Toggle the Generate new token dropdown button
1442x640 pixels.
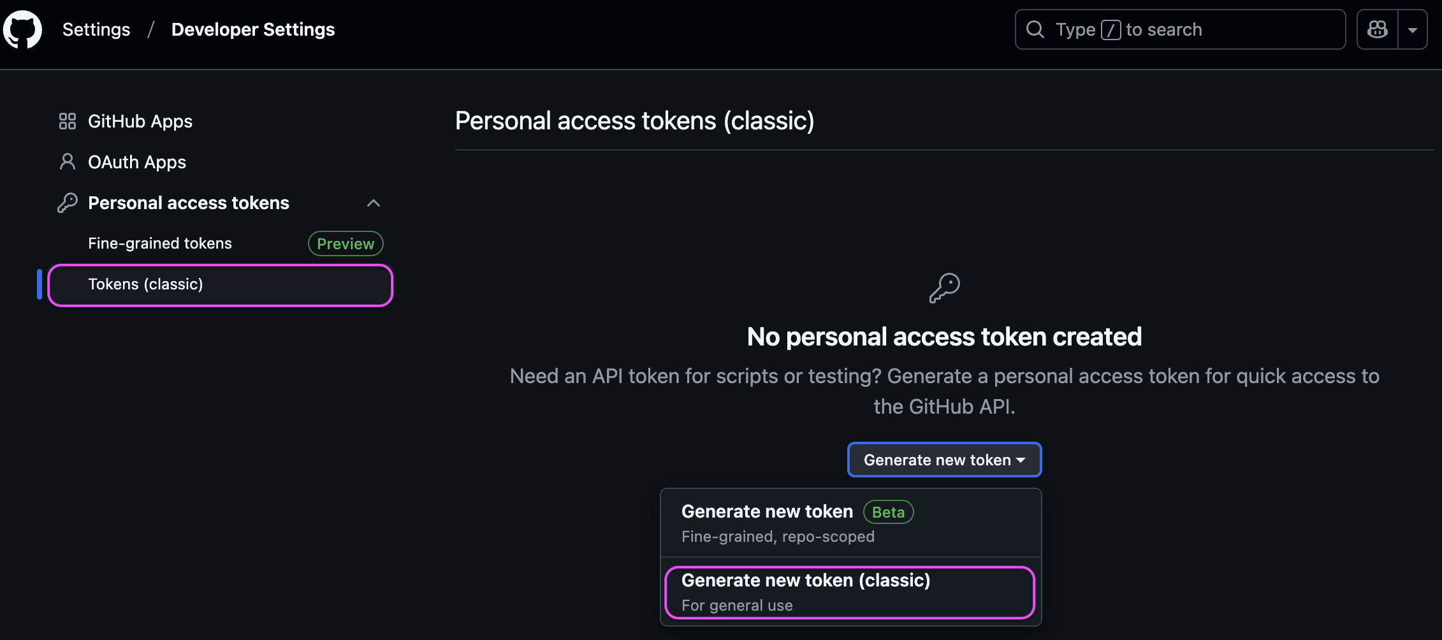click(x=944, y=460)
